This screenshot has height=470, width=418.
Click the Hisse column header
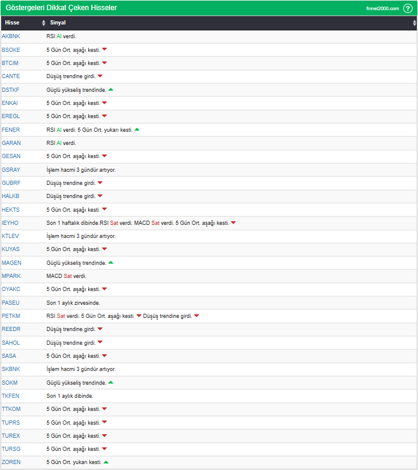[x=12, y=23]
